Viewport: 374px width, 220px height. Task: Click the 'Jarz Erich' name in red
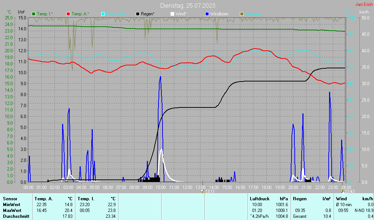pos(364,4)
